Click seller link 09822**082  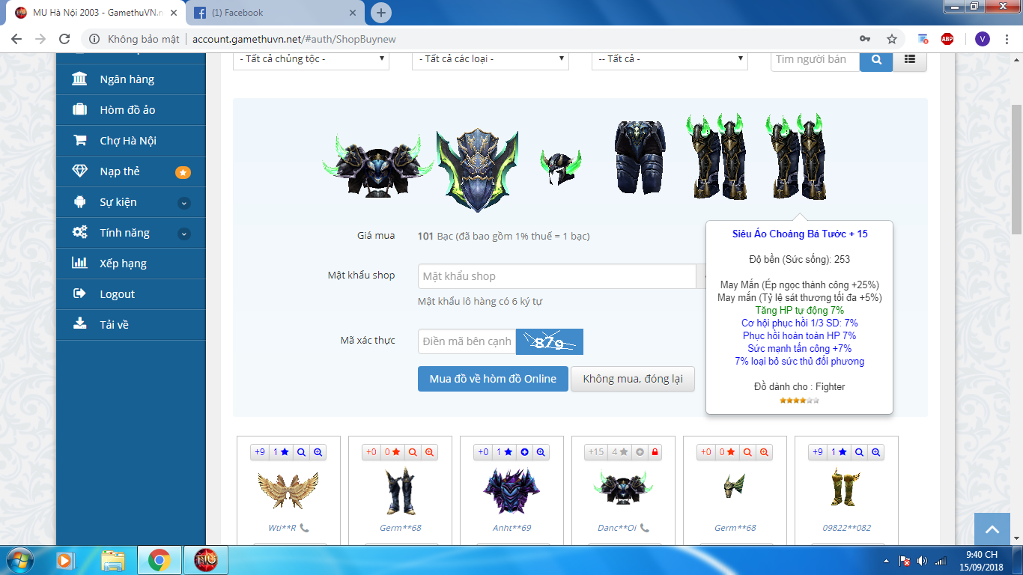tap(847, 528)
